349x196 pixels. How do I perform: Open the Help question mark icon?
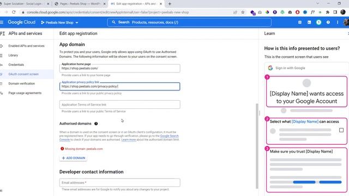click(328, 22)
